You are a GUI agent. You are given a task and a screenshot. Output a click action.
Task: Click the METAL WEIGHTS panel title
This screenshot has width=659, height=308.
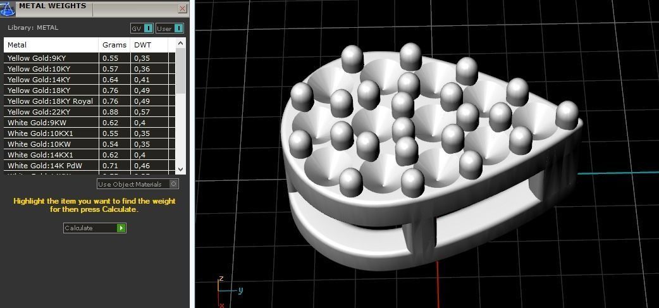coord(52,6)
